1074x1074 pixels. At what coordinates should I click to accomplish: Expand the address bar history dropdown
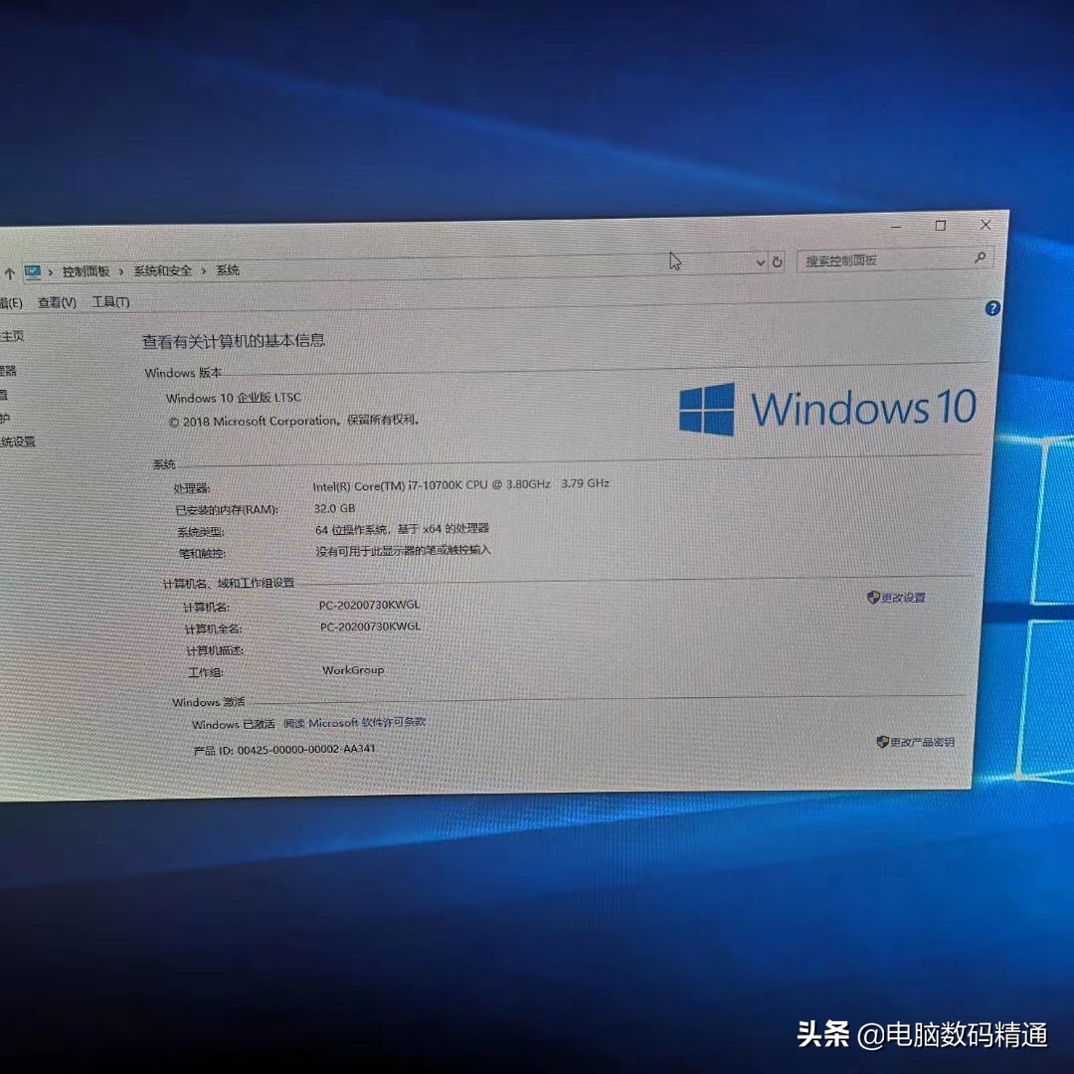760,263
